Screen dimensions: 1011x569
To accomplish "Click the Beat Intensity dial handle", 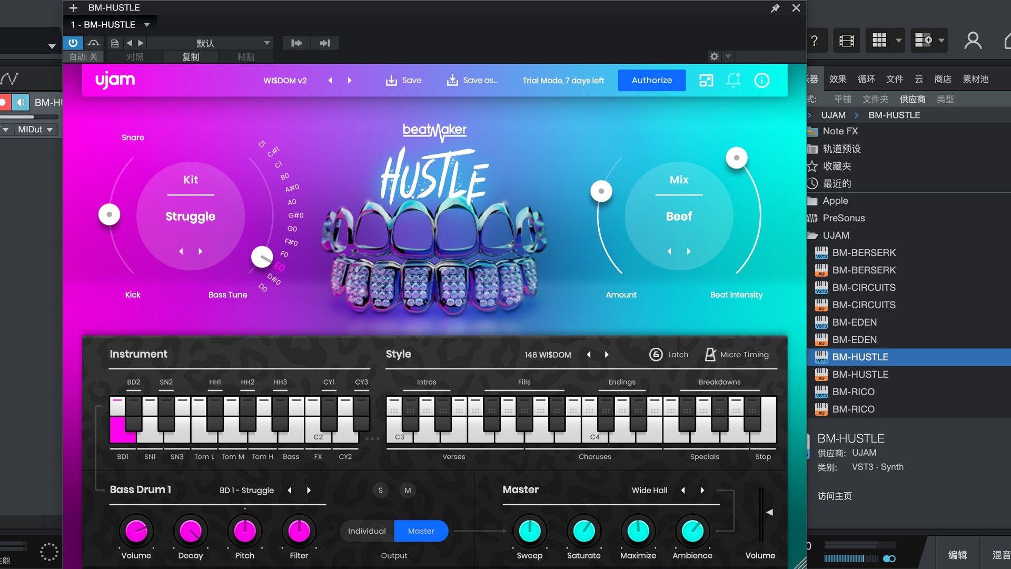I will point(737,158).
